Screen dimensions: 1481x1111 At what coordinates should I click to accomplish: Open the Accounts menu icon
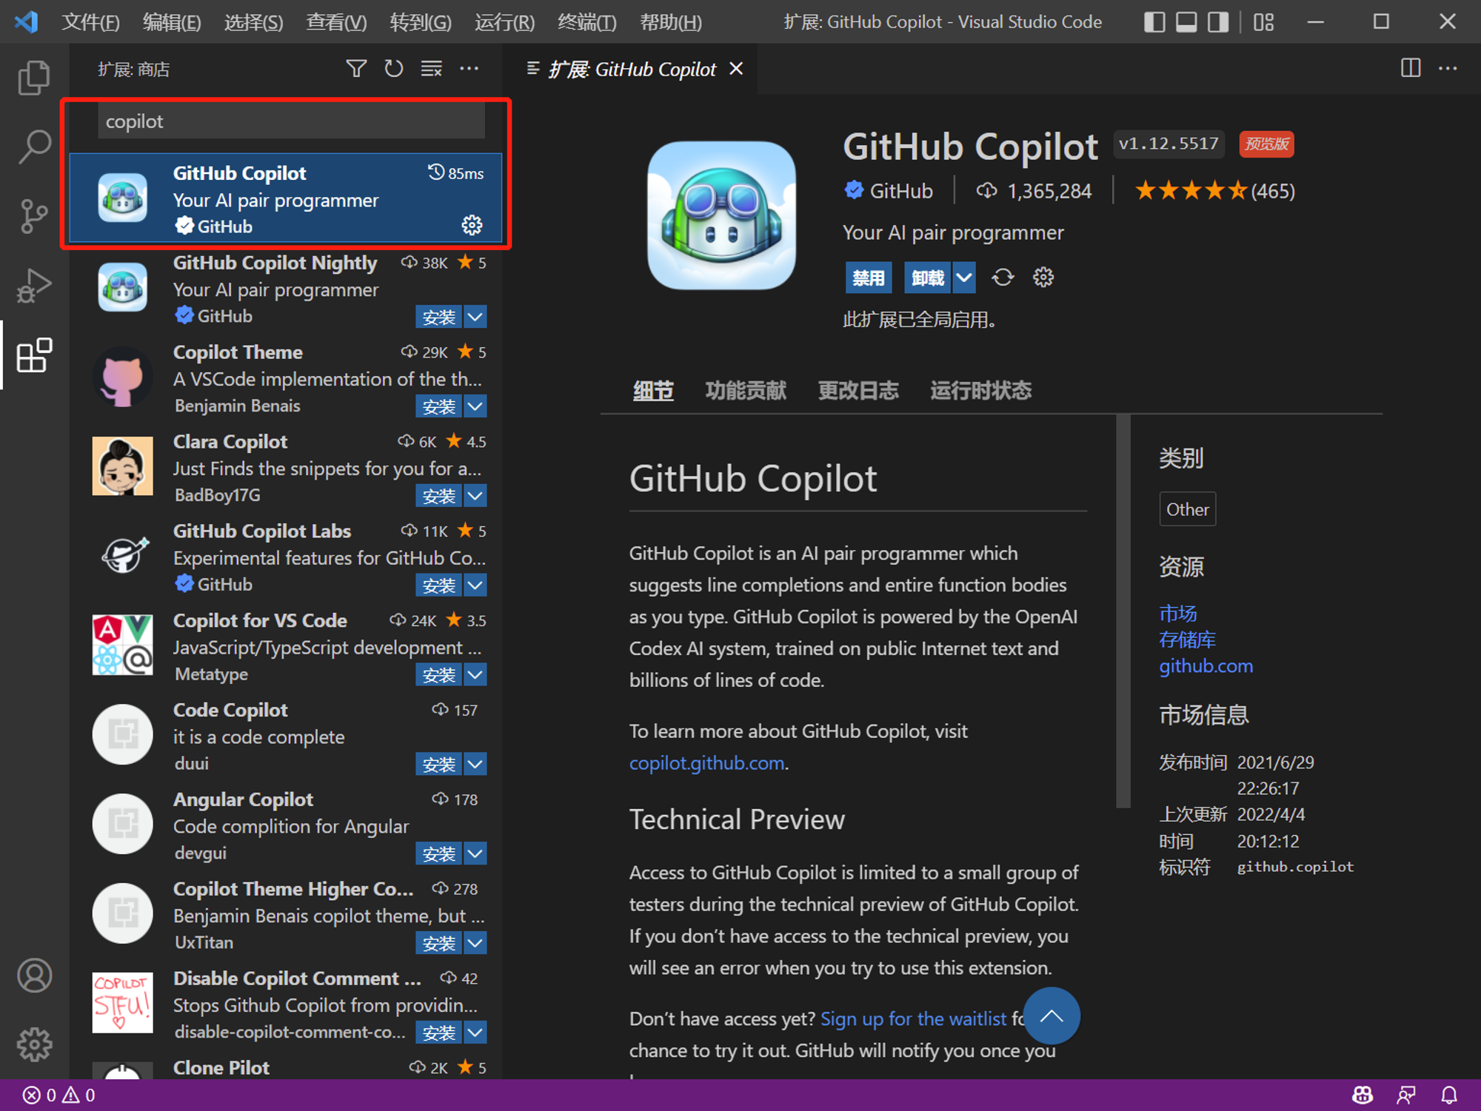[x=34, y=975]
